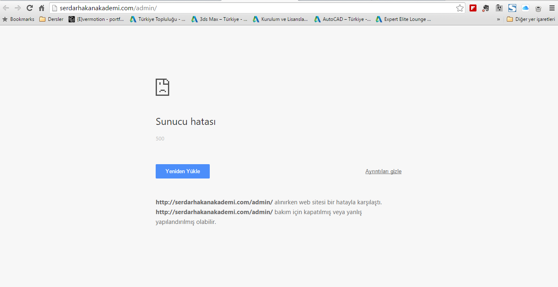Image resolution: width=558 pixels, height=287 pixels.
Task: Open the Chrome hamburger menu
Action: 551,8
